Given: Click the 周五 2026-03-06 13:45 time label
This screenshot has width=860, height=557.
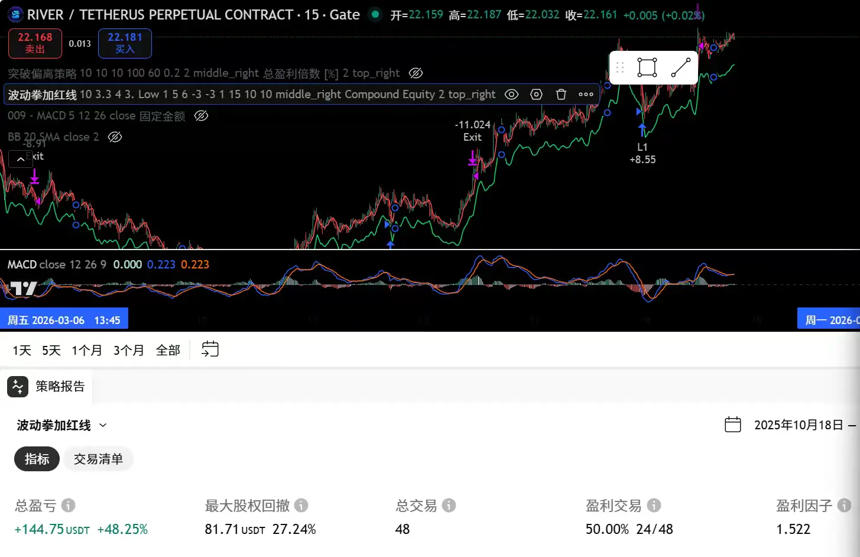Looking at the screenshot, I should coord(64,320).
